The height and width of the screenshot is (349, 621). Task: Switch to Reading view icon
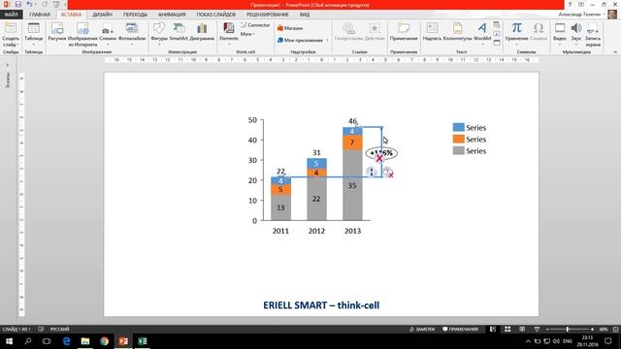522,330
